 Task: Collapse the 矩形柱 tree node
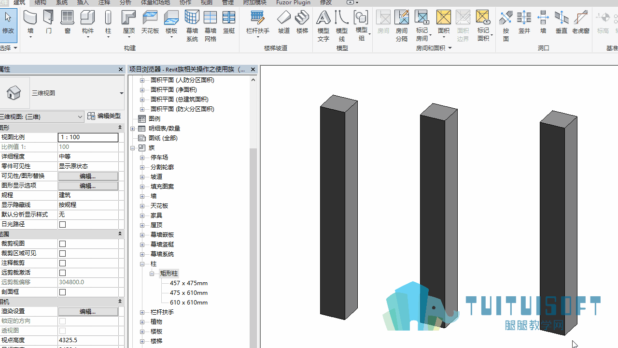point(152,274)
